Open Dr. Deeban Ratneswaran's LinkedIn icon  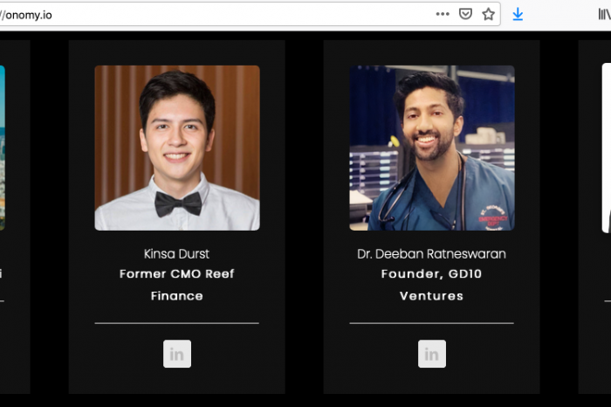pos(432,354)
